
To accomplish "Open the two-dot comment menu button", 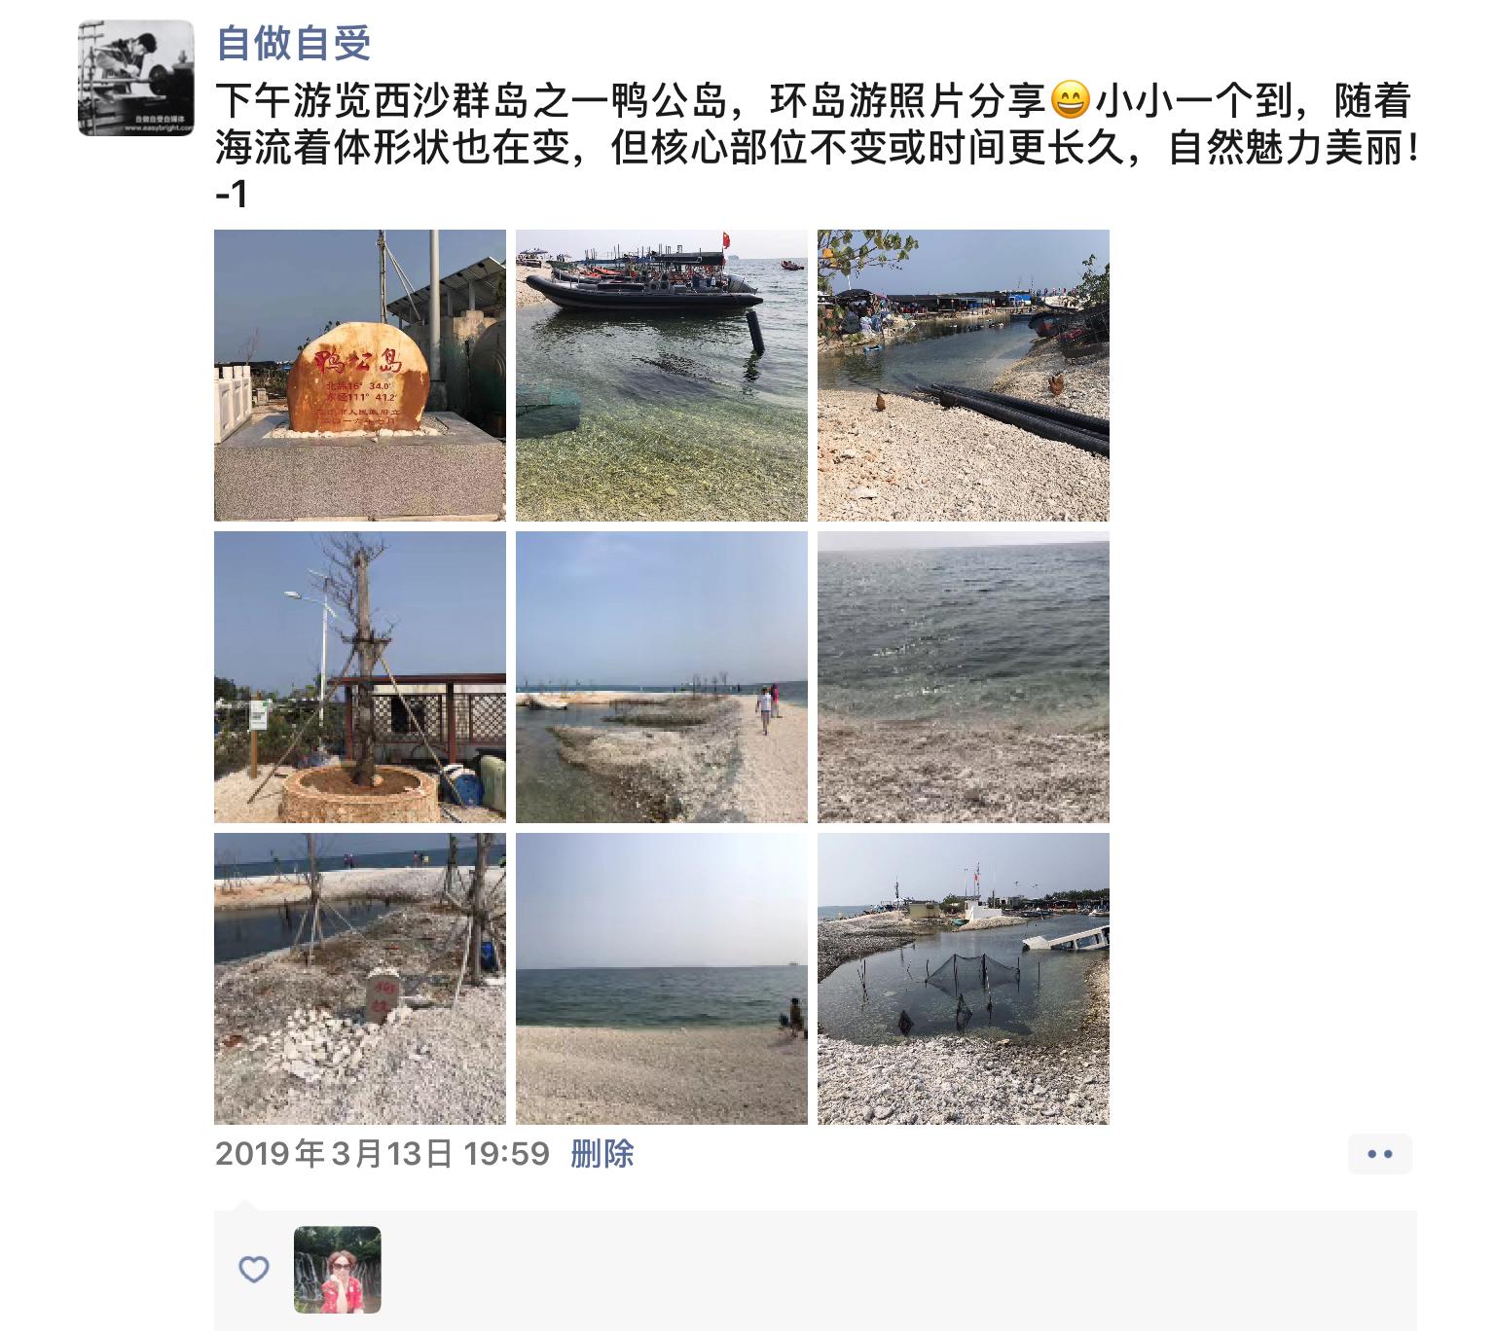I will (x=1379, y=1154).
